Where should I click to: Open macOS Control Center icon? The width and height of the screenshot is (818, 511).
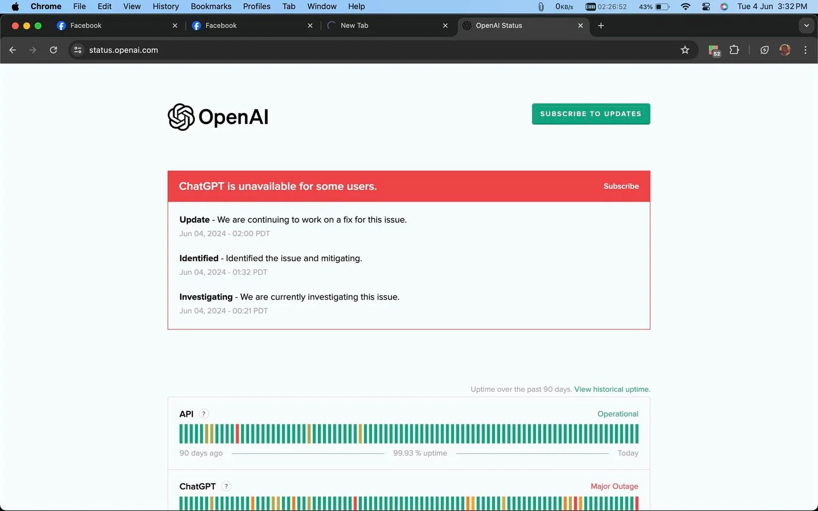[x=706, y=6]
